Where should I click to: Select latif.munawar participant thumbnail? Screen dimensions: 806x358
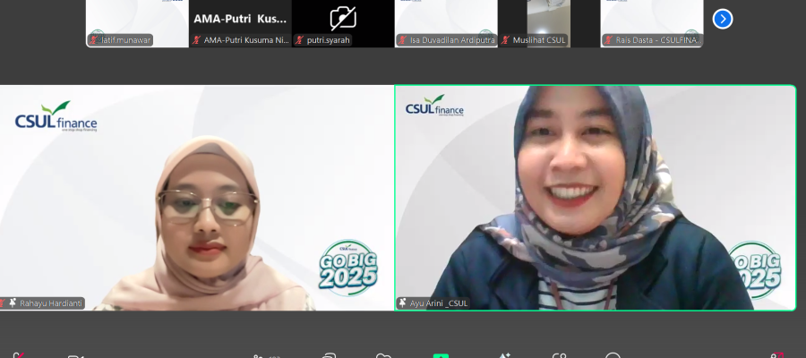[x=137, y=23]
